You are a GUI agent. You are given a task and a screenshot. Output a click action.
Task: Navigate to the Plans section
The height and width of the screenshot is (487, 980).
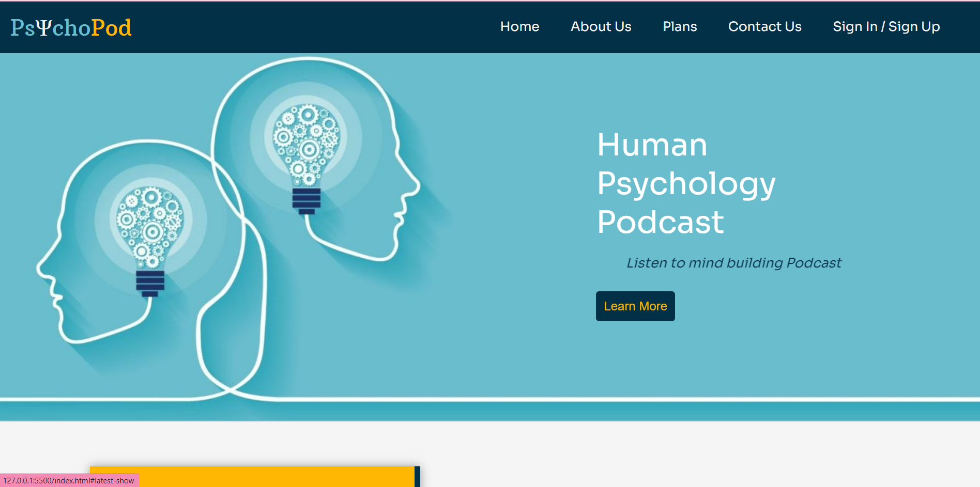(x=680, y=26)
